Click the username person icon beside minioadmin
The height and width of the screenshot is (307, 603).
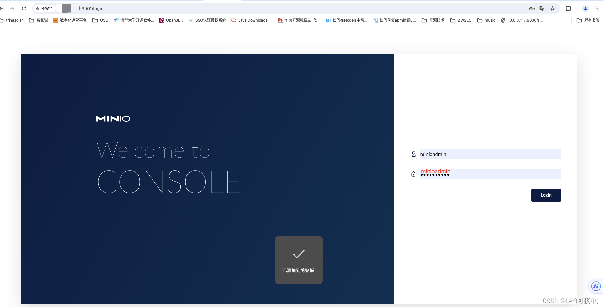[413, 154]
